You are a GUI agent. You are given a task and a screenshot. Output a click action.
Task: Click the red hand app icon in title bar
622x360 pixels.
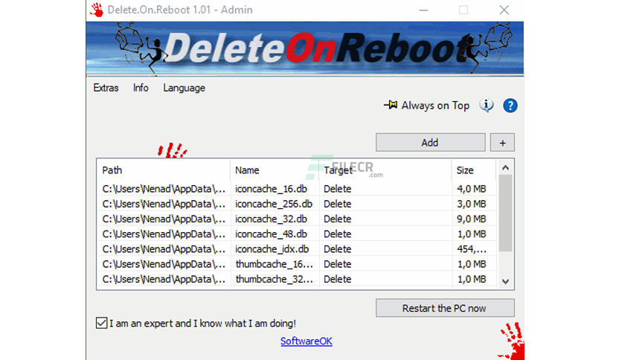click(x=97, y=10)
